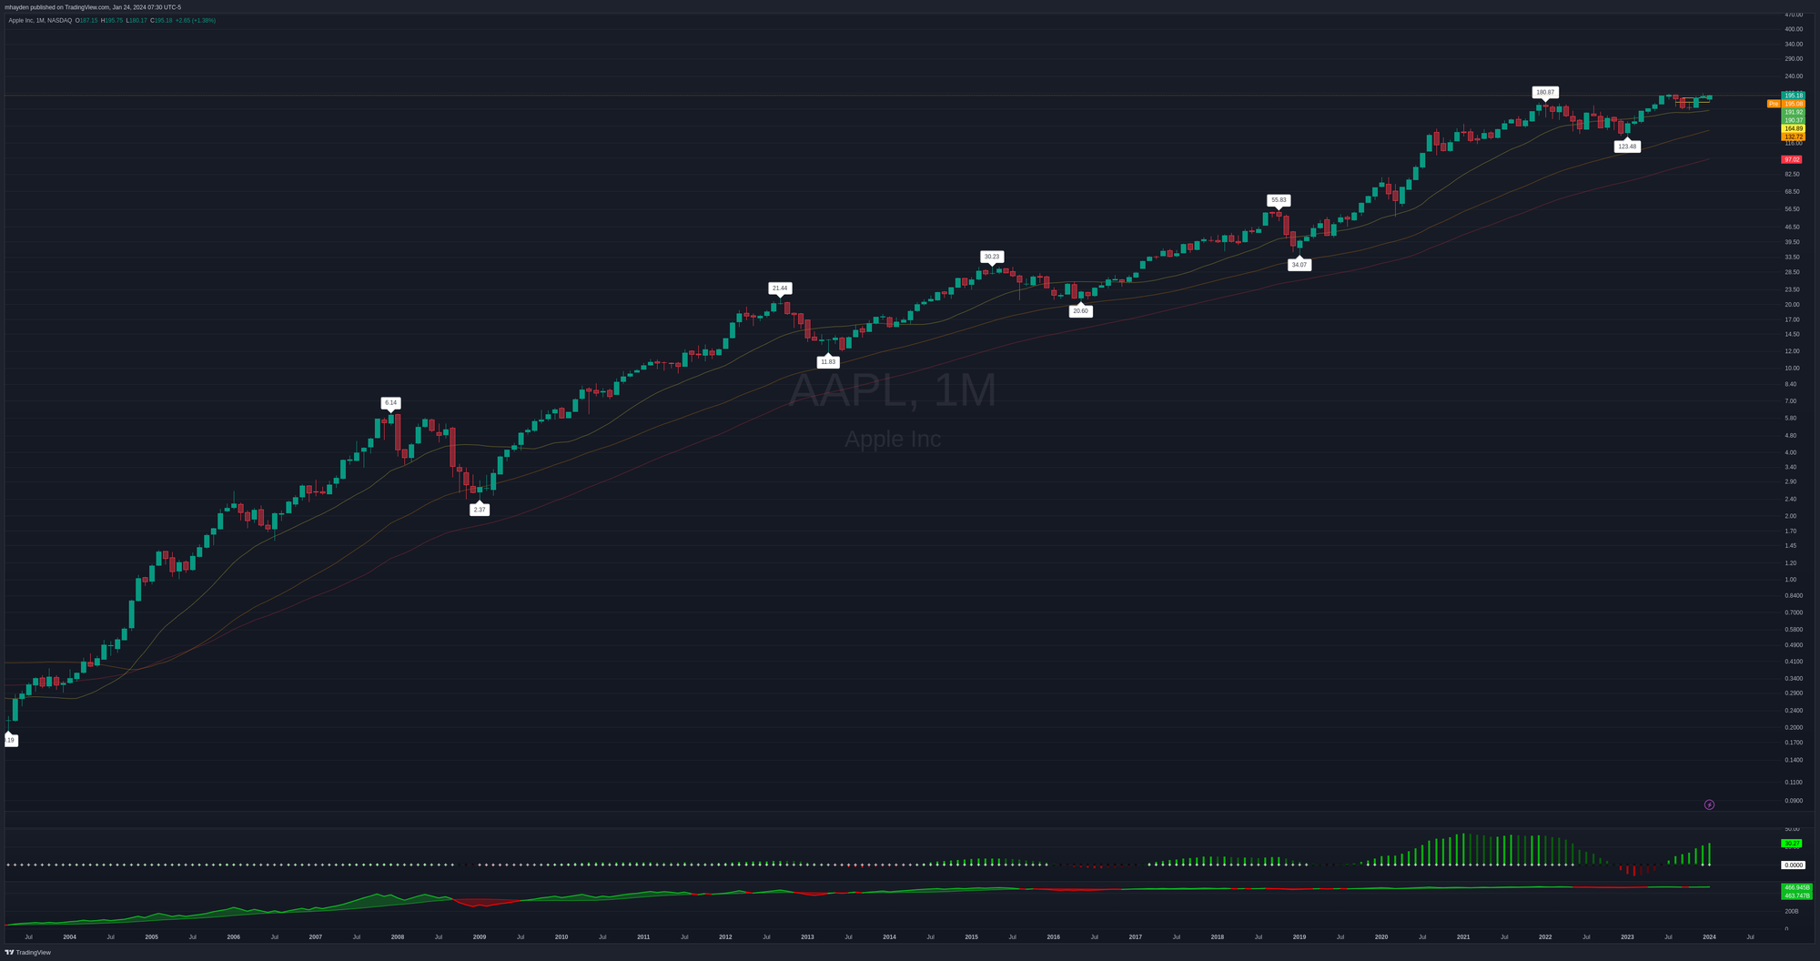Click the 0.0900 price scale label
Screen dimensions: 1820x961
point(1794,801)
